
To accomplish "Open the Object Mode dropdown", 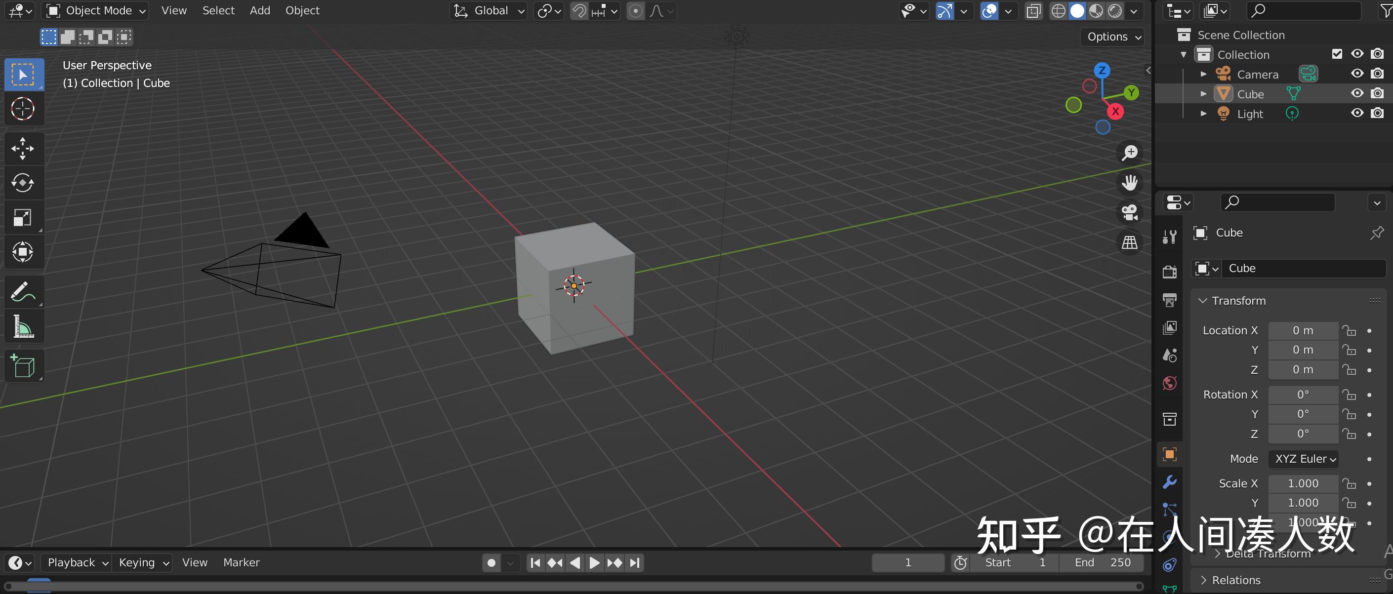I will point(95,10).
